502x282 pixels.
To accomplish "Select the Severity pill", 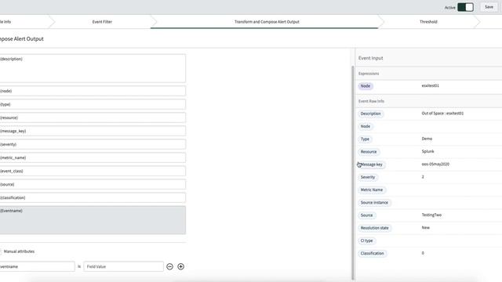I will coord(368,177).
